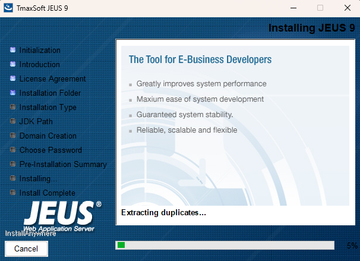Image resolution: width=360 pixels, height=261 pixels.
Task: Select the Pre-Installation Summary step label
Action: pyautogui.click(x=63, y=164)
